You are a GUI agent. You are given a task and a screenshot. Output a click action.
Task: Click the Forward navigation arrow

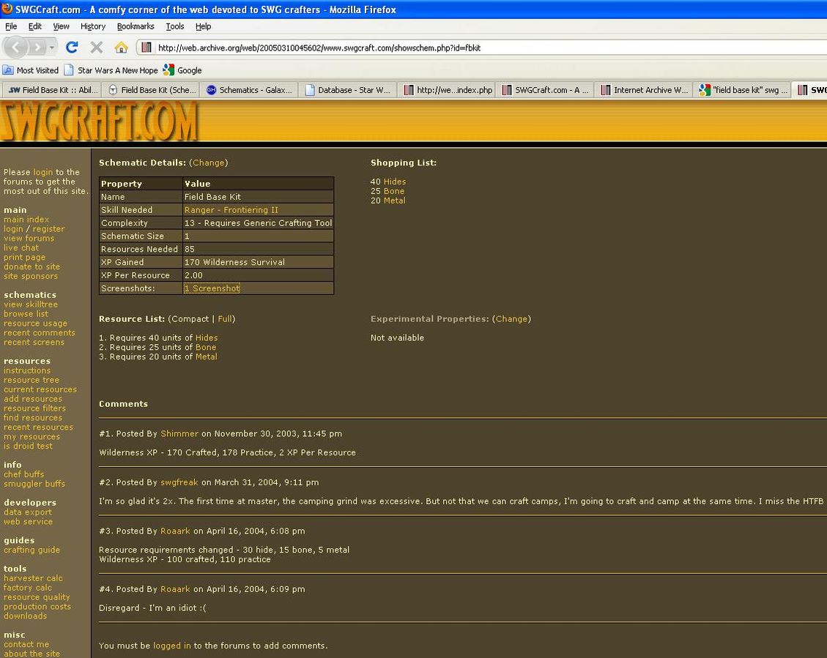point(37,48)
